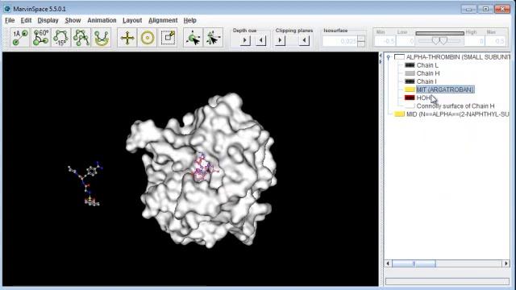This screenshot has width=516, height=290.
Task: Click the horizontal scrollbar thumb in tree panel
Action: click(x=414, y=263)
